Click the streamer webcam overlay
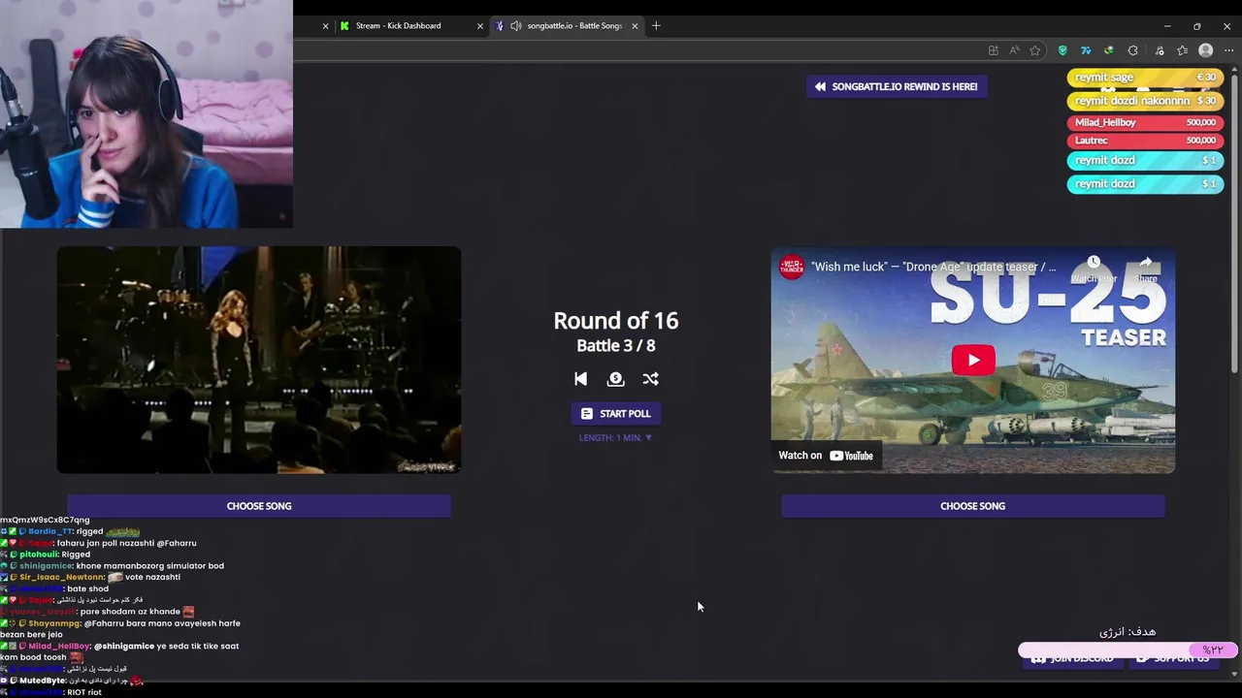 pos(147,114)
